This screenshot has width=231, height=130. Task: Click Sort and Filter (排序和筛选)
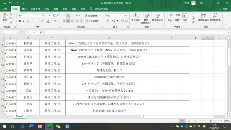203,17
